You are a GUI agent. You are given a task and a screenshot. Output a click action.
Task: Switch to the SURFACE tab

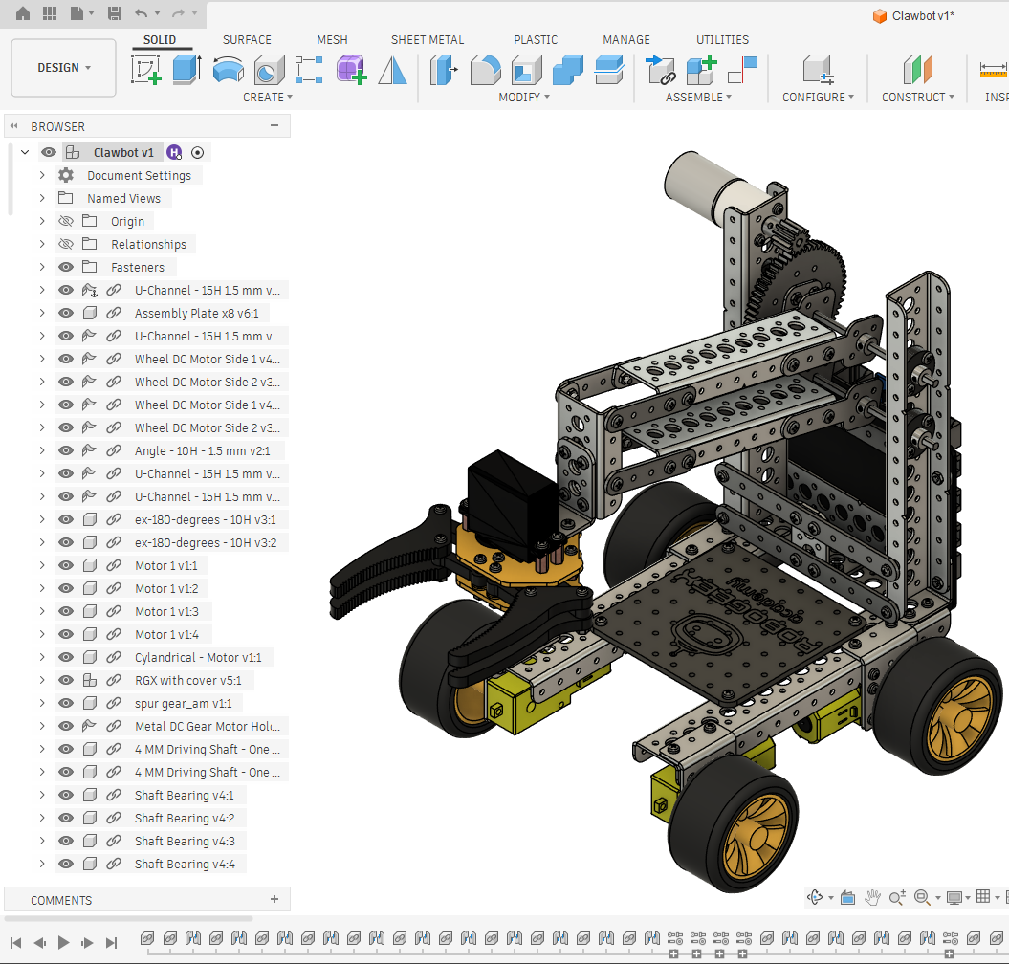click(247, 40)
